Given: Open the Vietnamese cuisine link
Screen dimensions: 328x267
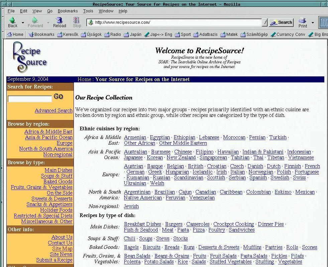Looking at the screenshot, I should tap(301, 157).
